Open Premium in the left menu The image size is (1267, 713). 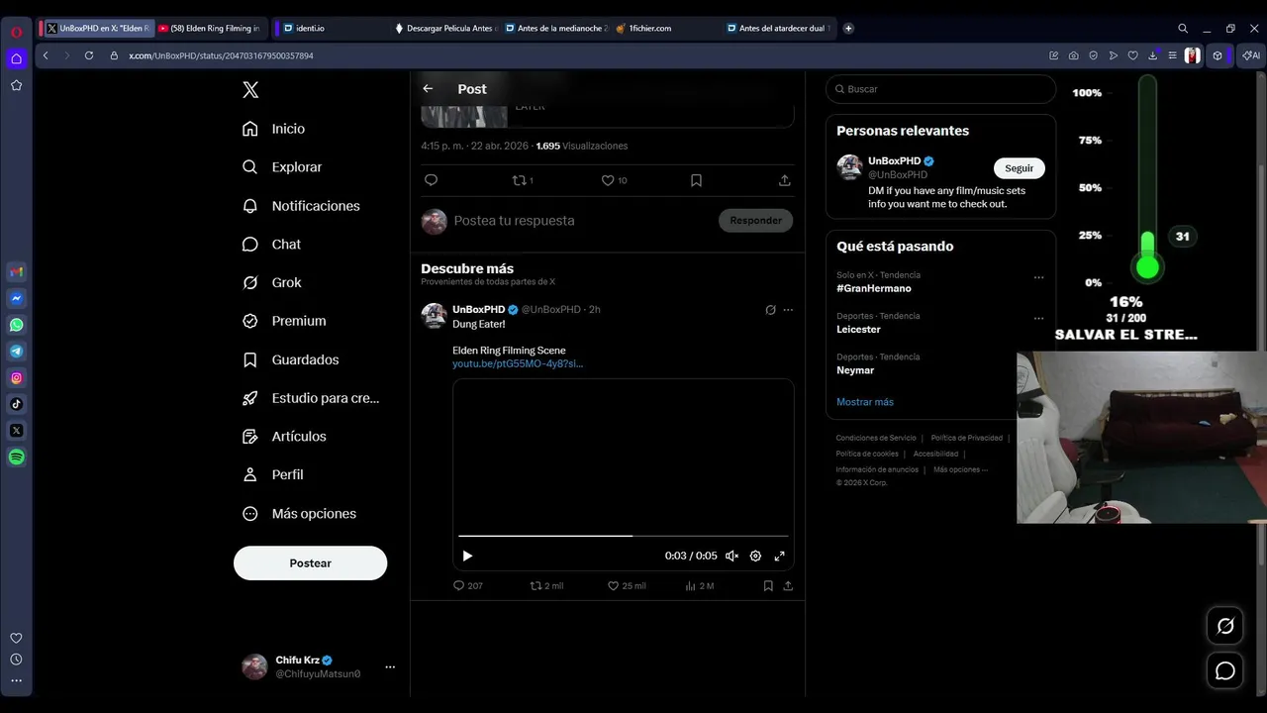[284, 321]
